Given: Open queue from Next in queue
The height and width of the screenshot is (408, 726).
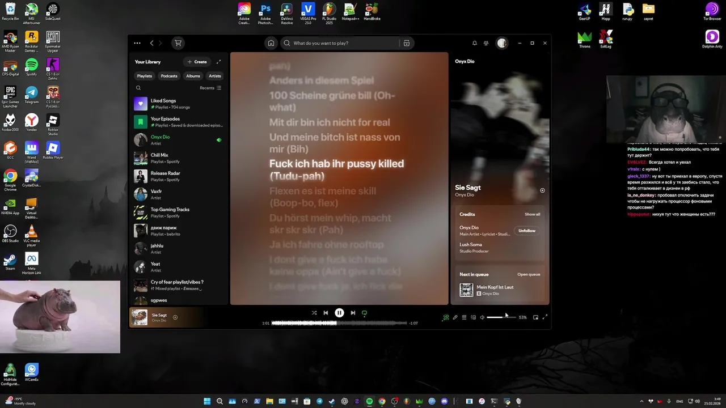Looking at the screenshot, I should [x=529, y=274].
